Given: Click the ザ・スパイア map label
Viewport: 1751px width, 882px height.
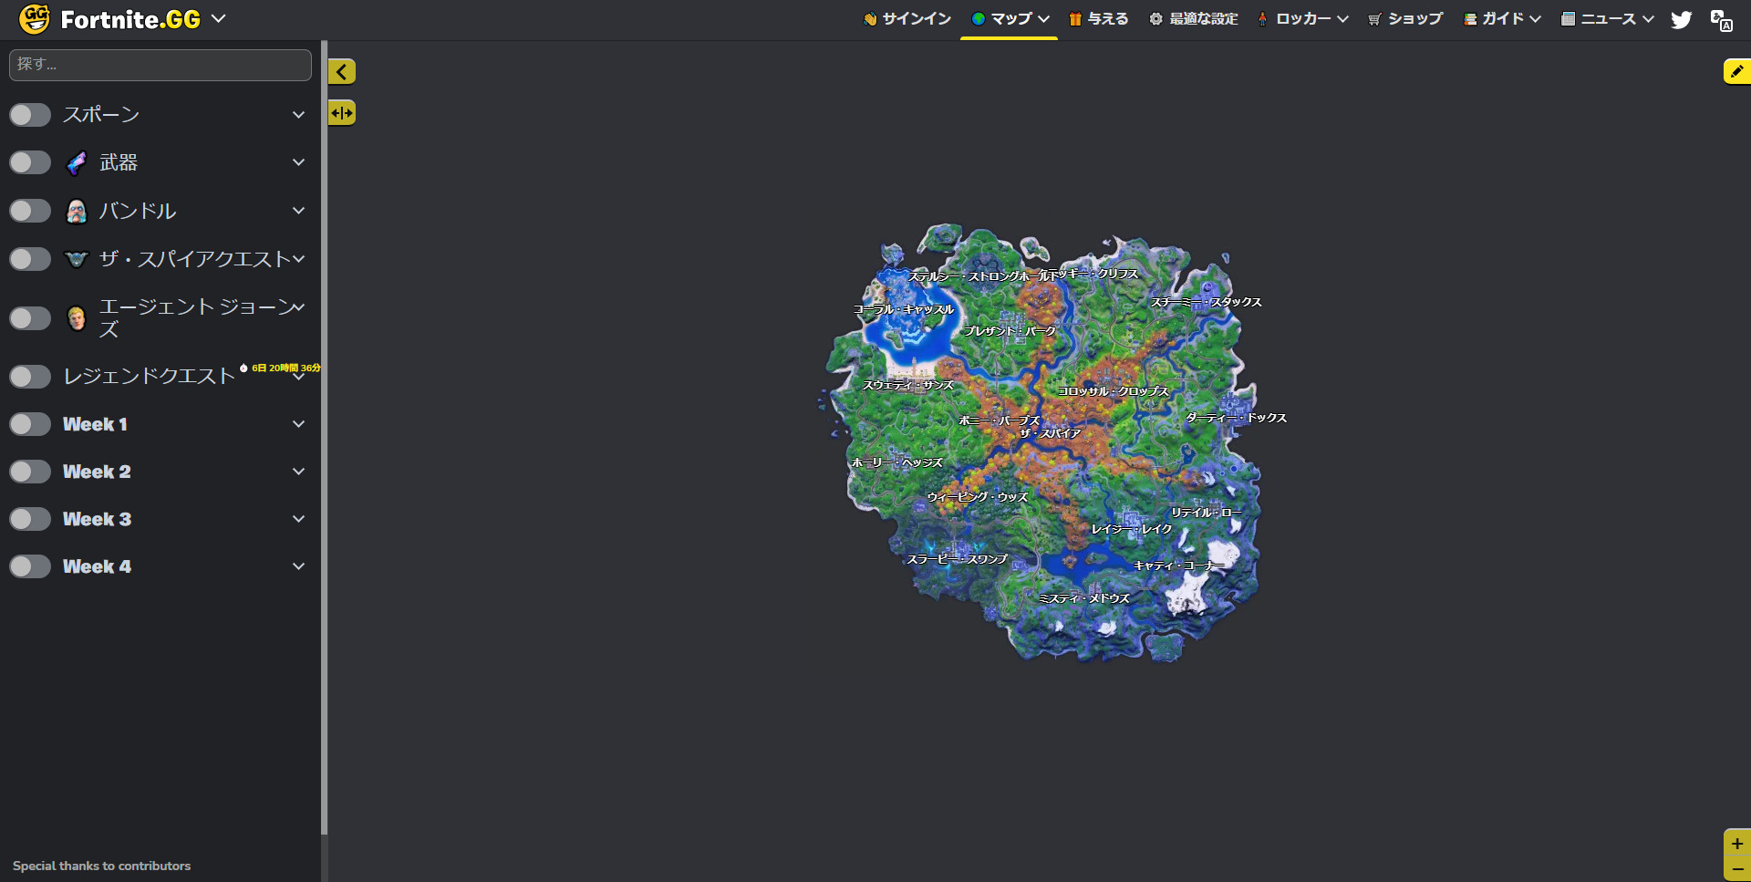Looking at the screenshot, I should (1050, 433).
